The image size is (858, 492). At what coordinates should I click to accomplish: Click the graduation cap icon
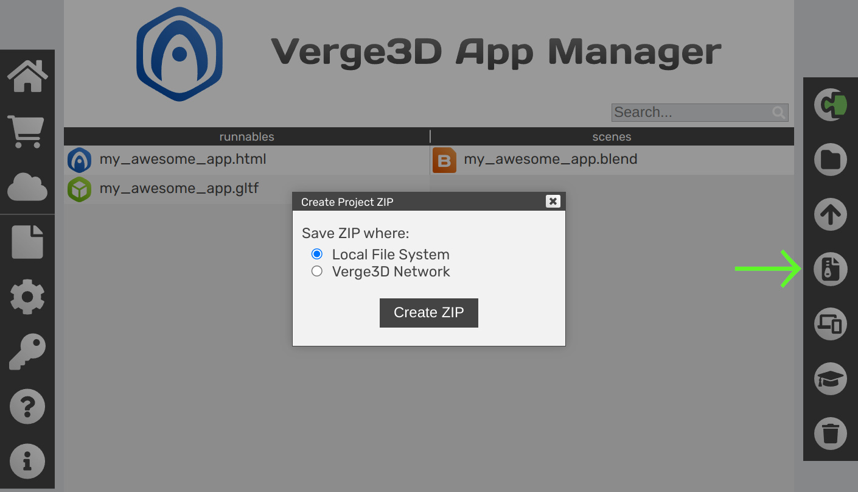(x=831, y=379)
